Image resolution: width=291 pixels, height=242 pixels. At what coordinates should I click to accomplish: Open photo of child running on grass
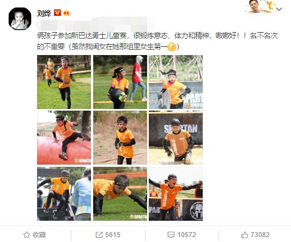64,82
